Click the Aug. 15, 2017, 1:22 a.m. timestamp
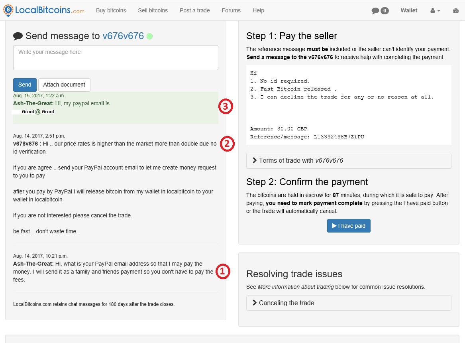This screenshot has width=465, height=343. coord(39,96)
